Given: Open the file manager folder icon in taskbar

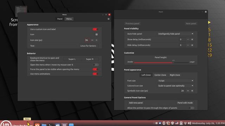Looking at the screenshot, I should (x=44, y=125).
